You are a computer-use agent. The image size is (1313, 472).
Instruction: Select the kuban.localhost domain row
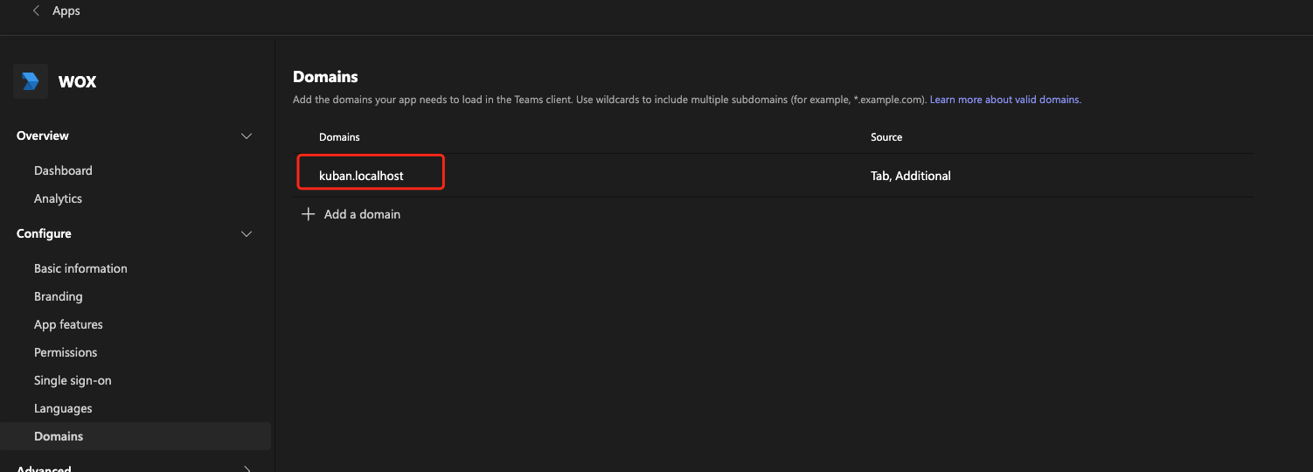point(361,176)
